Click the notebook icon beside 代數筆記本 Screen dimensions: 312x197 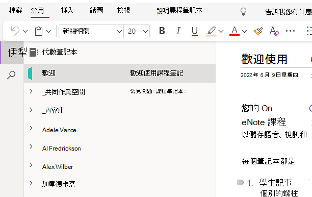34,52
